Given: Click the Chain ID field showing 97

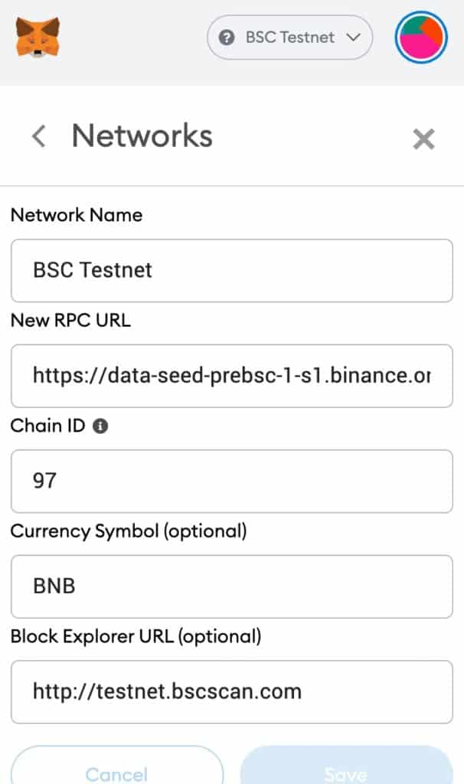Looking at the screenshot, I should (x=232, y=481).
